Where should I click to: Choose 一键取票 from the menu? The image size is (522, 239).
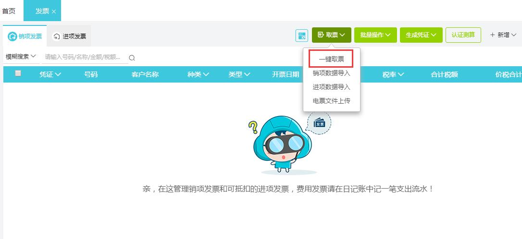pyautogui.click(x=331, y=60)
